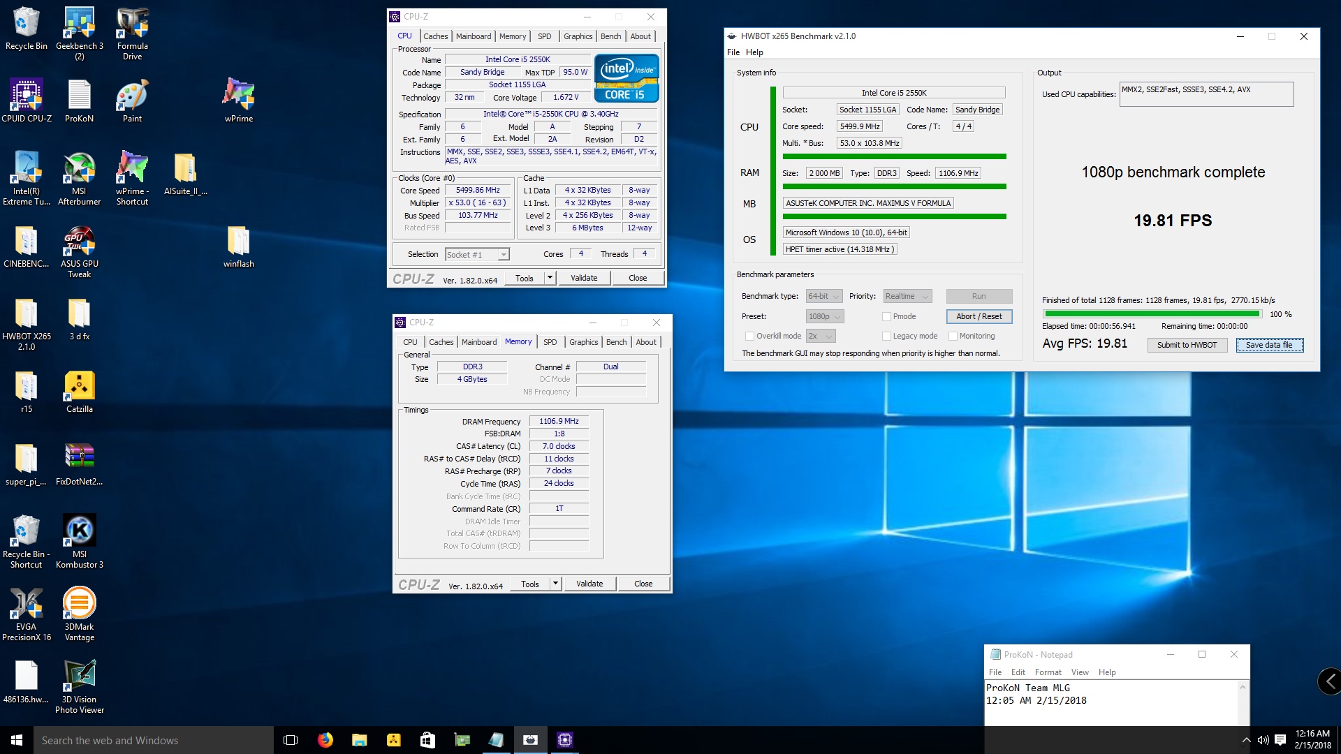Open Firefox from the taskbar
The image size is (1341, 754).
click(x=325, y=740)
